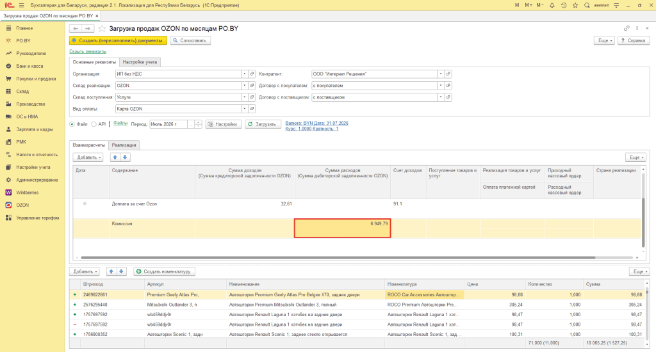Screen dimensions: 656x352
Task: Switch to the Взаиморасчеты tab
Action: pyautogui.click(x=88, y=145)
